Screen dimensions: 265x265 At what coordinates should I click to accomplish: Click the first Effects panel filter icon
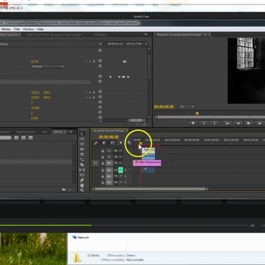(16, 137)
